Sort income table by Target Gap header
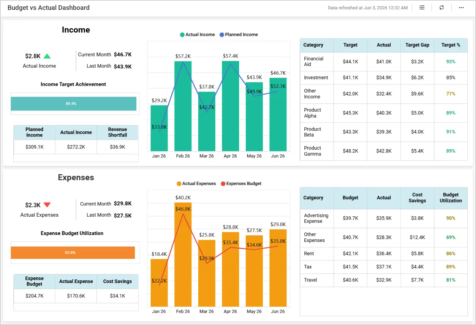The width and height of the screenshot is (476, 325). click(417, 45)
